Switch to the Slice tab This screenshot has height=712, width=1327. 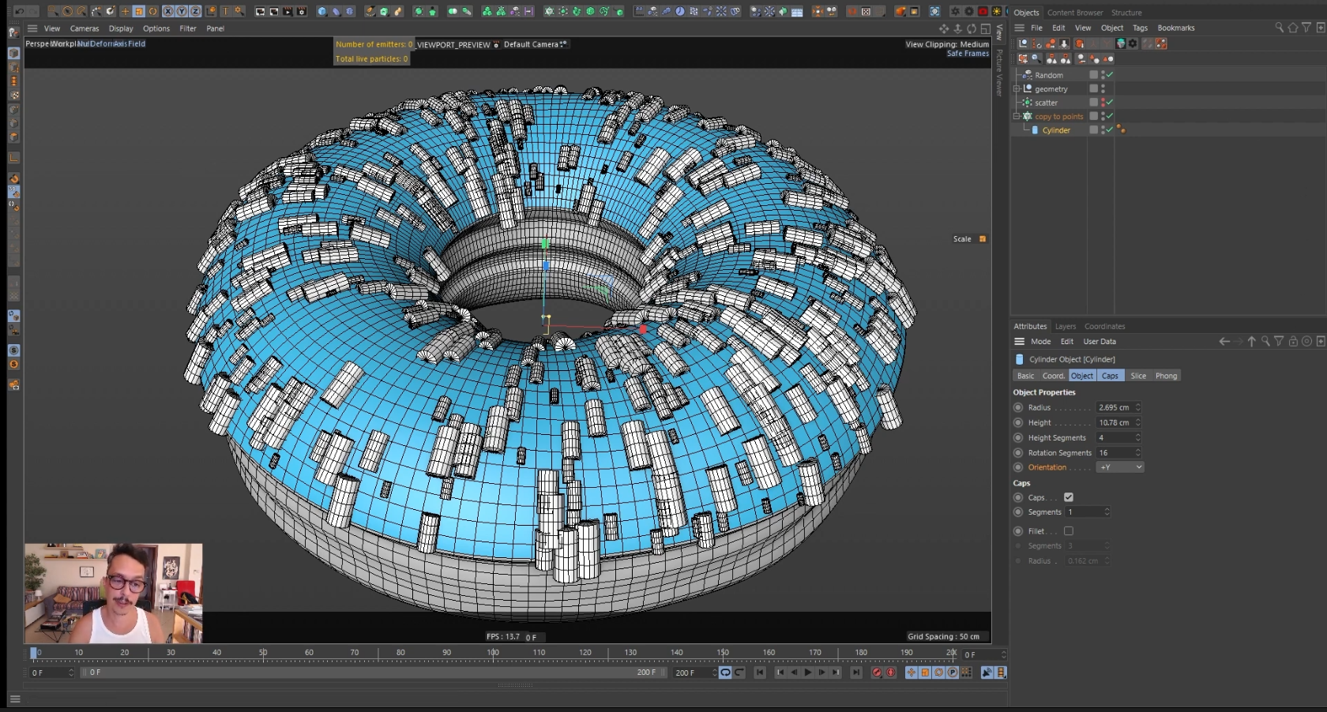1137,376
